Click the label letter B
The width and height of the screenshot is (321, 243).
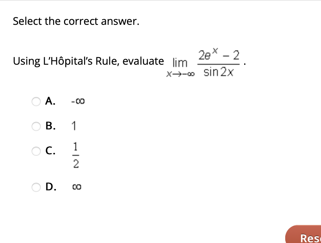50,126
